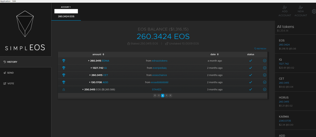Click '+ 250.3415 EOS ($1,265.588)' amount cell
This screenshot has height=137, width=316.
[x=98, y=89]
